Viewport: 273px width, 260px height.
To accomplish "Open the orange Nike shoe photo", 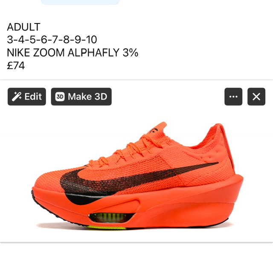I will coord(136,174).
